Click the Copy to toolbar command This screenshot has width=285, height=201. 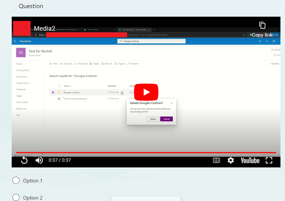point(120,63)
